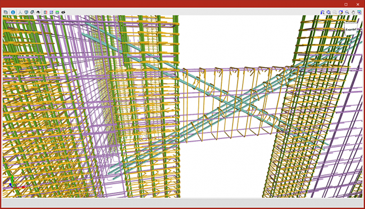Toggle the red-blue section view icon
Screen dimensions: 365x209
point(45,12)
